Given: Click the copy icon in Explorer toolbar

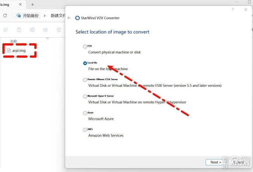Looking at the screenshot, I should click(6, 30).
